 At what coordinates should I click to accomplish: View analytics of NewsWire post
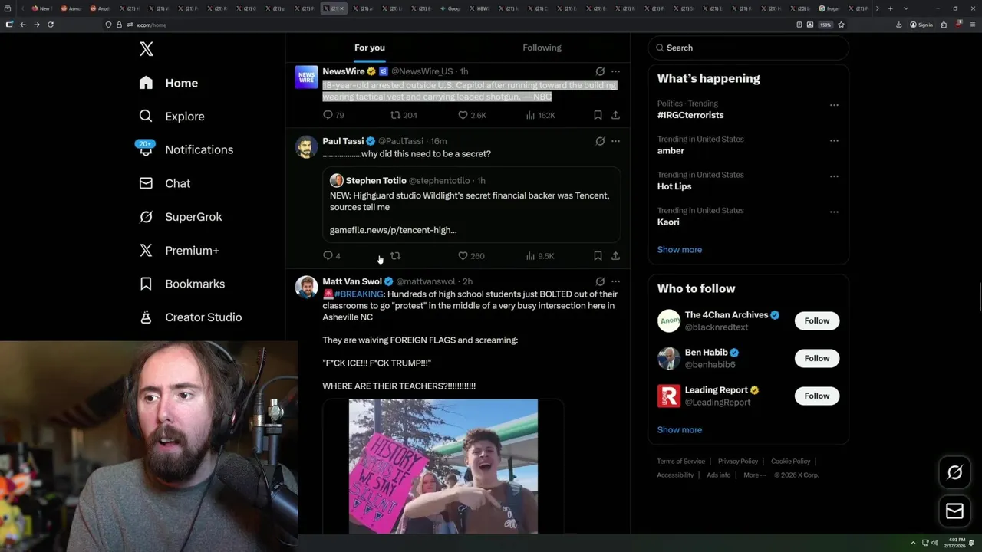(540, 115)
